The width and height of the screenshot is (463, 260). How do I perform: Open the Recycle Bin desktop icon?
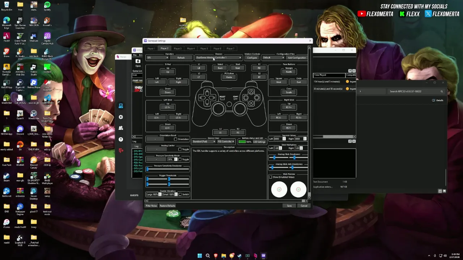click(x=7, y=6)
